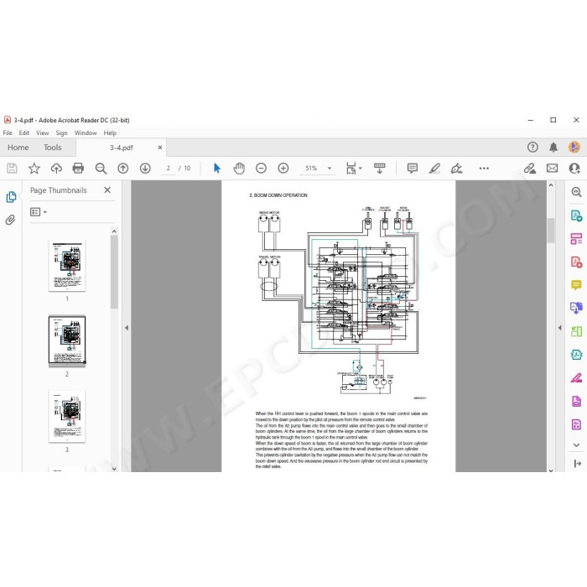The image size is (587, 587).
Task: Upload the file to Adobe cloud
Action: coord(56,168)
